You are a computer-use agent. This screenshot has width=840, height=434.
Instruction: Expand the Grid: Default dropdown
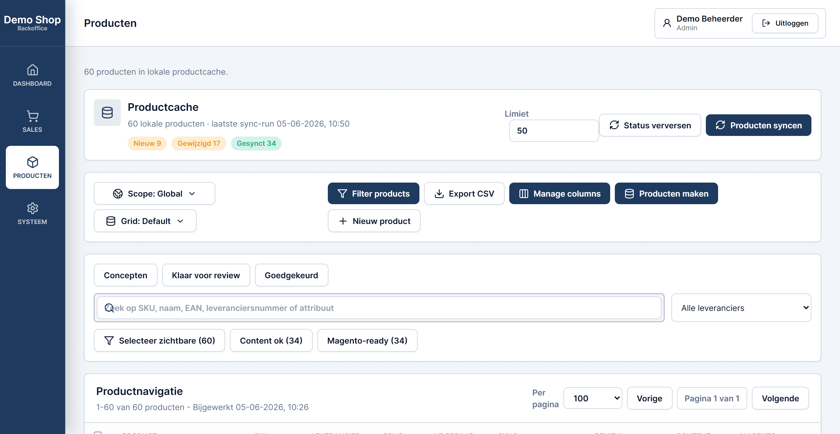pos(145,221)
